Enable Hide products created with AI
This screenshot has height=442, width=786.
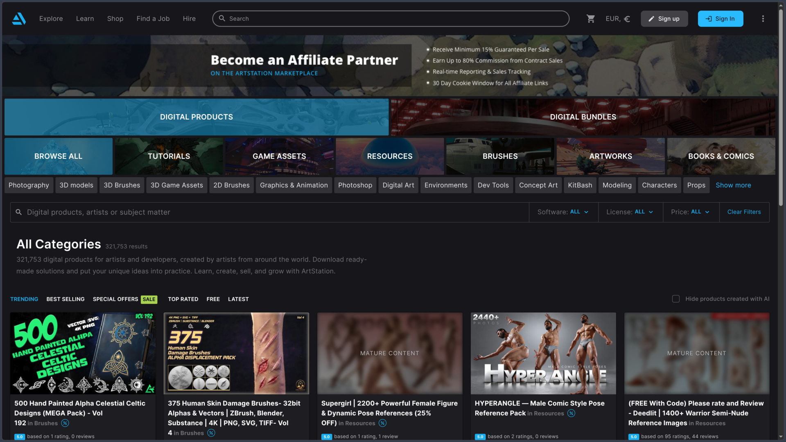pyautogui.click(x=676, y=299)
